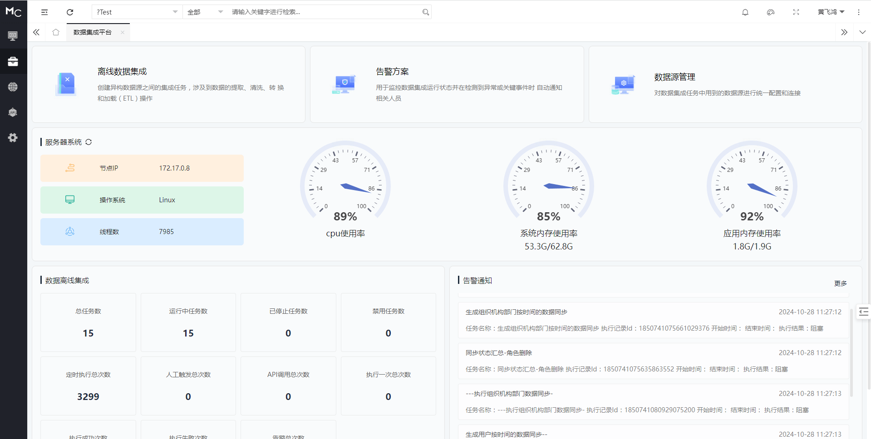The image size is (871, 439).
Task: Collapse the sidebar with the double-left chevron
Action: [36, 32]
